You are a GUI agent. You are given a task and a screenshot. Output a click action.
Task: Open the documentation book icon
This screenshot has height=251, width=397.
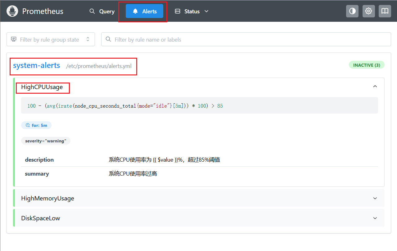[385, 11]
